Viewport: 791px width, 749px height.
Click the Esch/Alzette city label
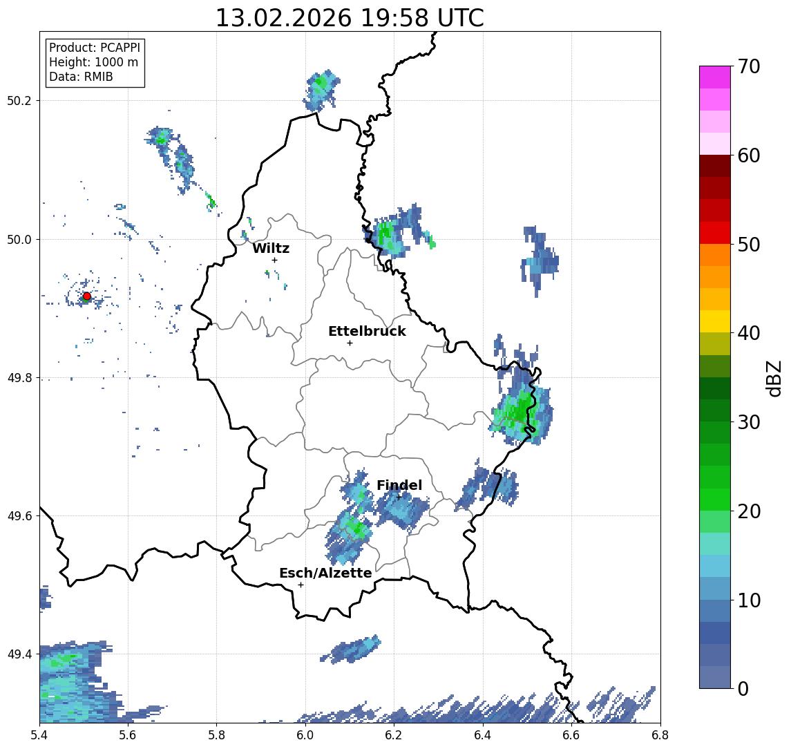coord(325,573)
